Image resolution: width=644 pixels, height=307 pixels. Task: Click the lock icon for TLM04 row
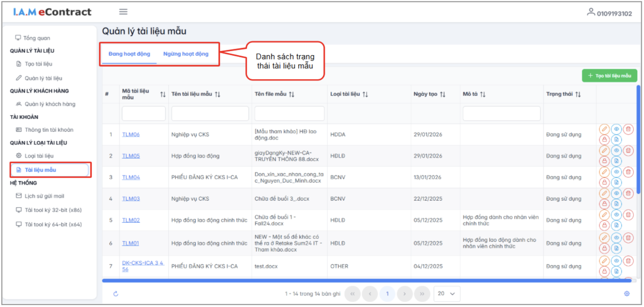pyautogui.click(x=604, y=183)
